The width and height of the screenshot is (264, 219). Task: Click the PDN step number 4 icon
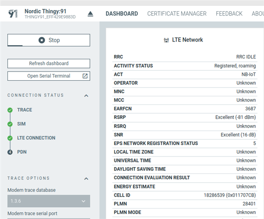[10, 152]
